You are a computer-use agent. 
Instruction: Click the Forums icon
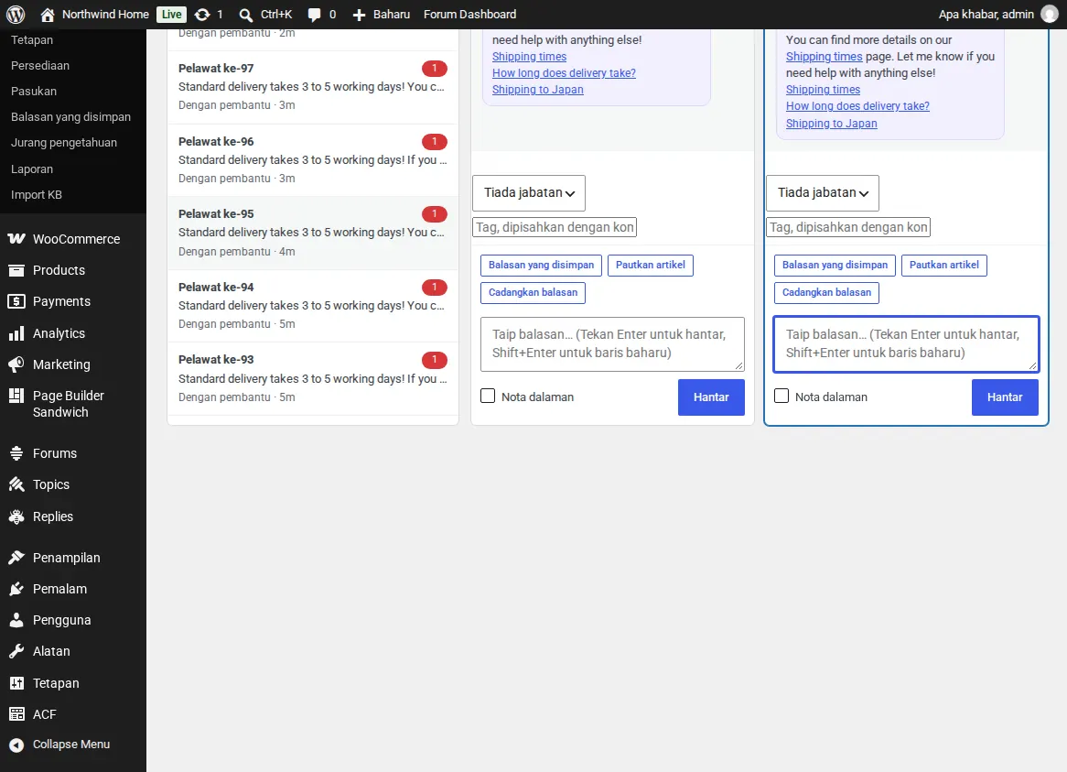(x=16, y=453)
